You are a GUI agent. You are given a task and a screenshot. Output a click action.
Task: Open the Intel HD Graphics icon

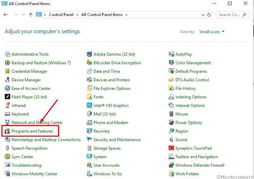(89, 106)
